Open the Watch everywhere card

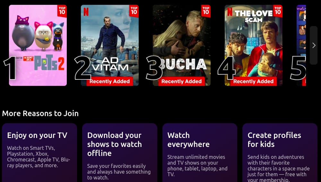200,153
